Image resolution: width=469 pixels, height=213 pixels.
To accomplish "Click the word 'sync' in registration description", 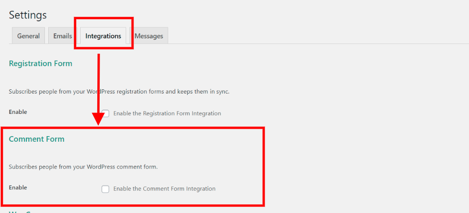I will pyautogui.click(x=222, y=92).
